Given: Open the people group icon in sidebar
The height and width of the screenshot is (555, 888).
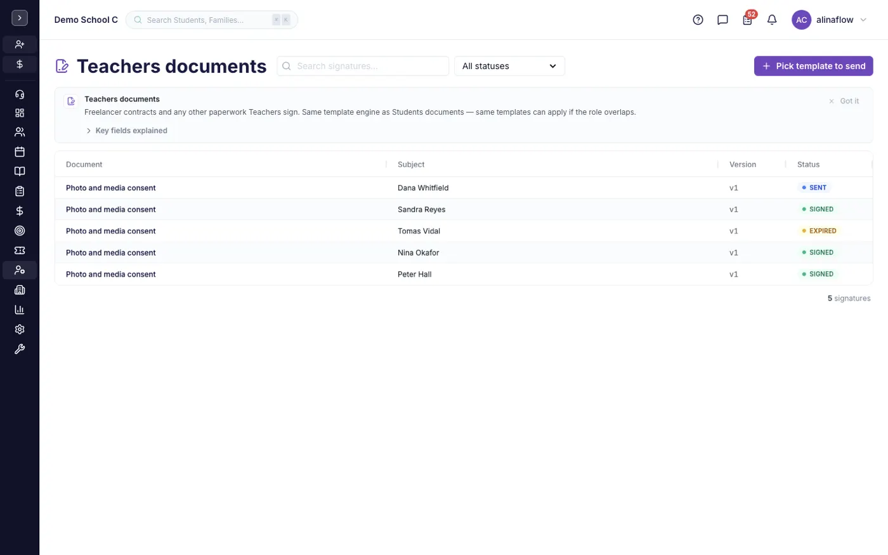Looking at the screenshot, I should coord(20,132).
